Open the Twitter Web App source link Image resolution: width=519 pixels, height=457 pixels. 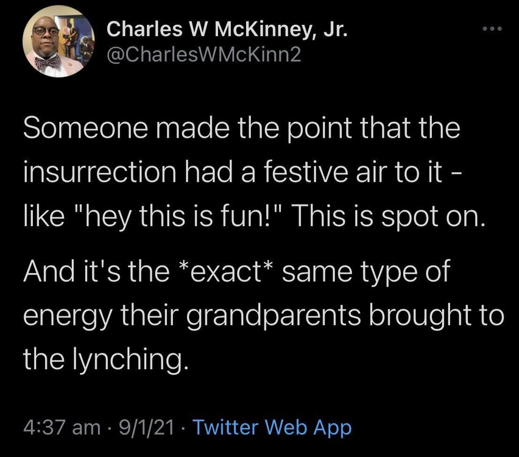tap(272, 428)
